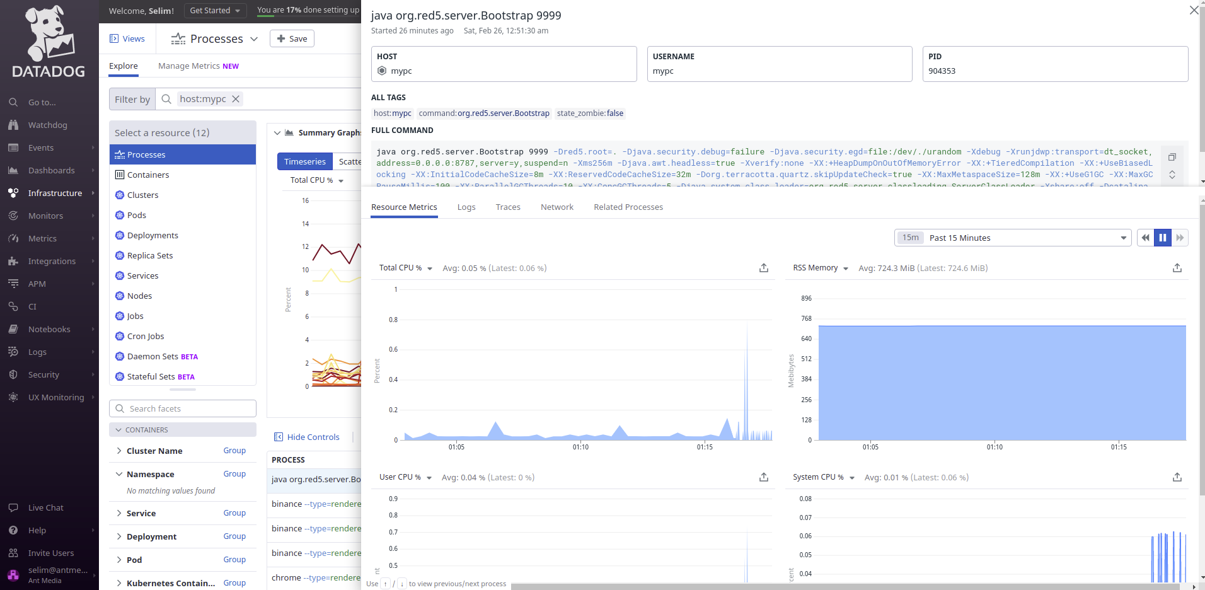Open Past 15 Minutes time dropdown

[1013, 238]
